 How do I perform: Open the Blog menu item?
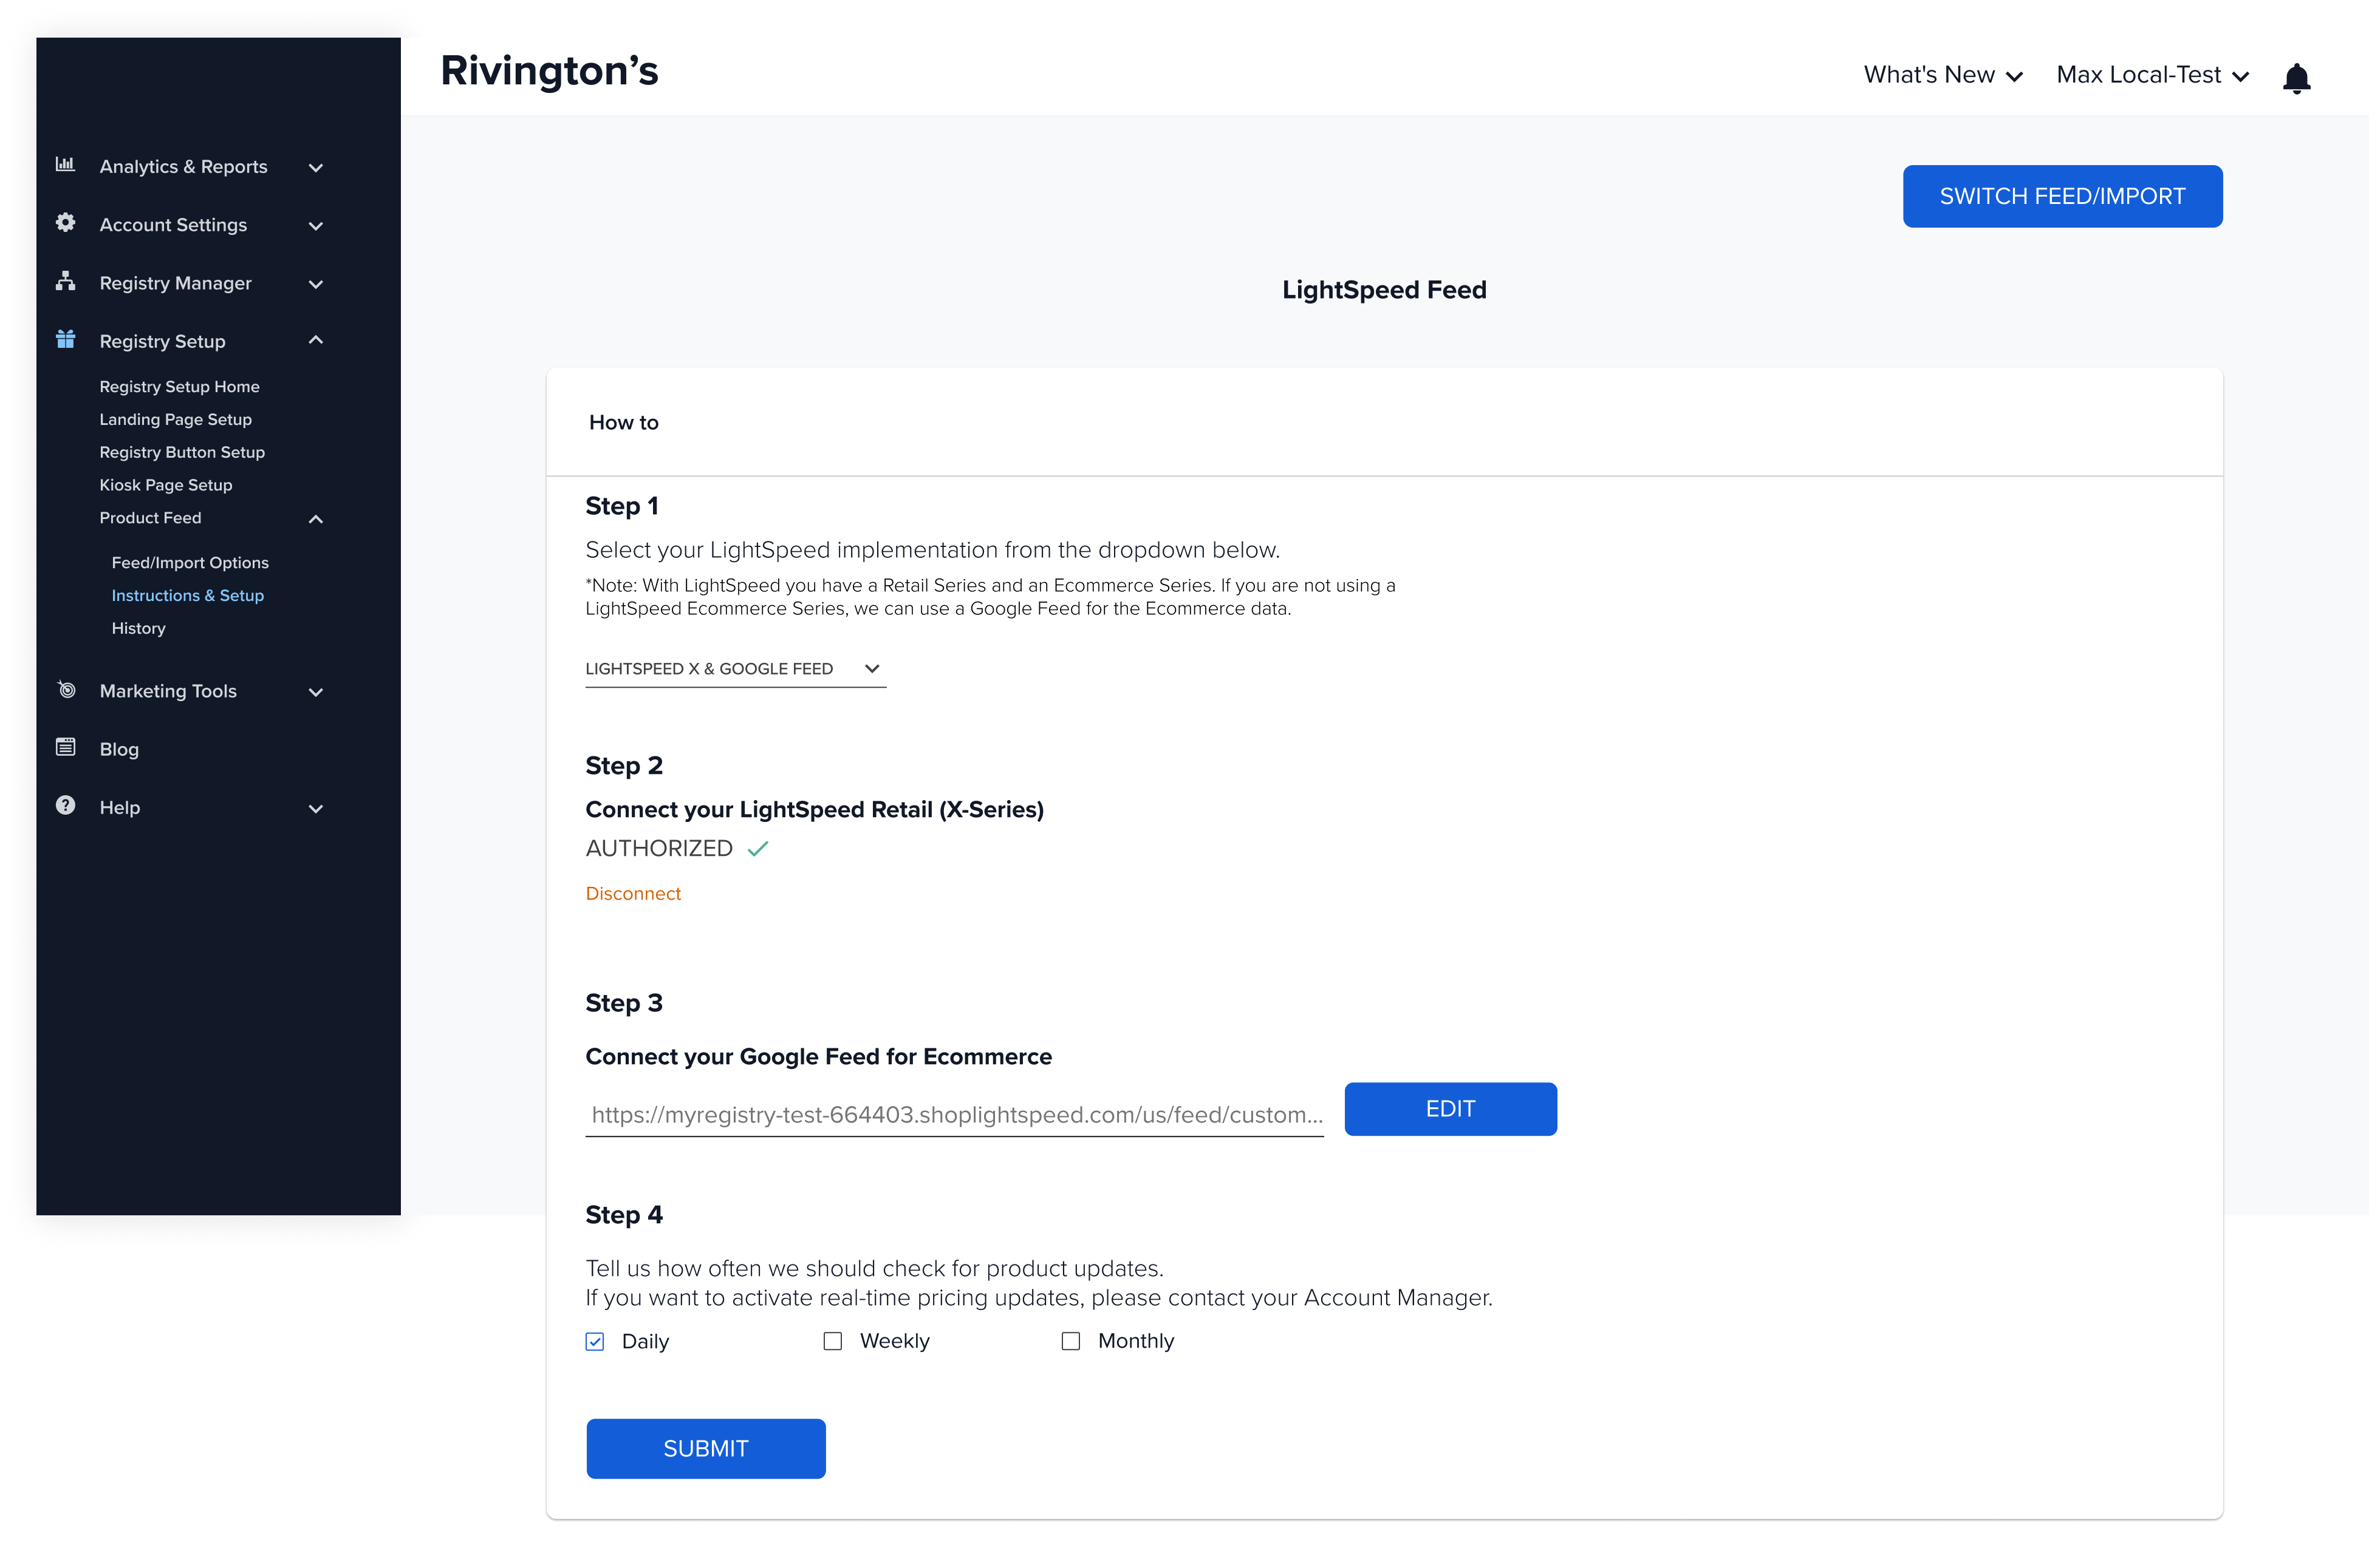click(x=119, y=749)
